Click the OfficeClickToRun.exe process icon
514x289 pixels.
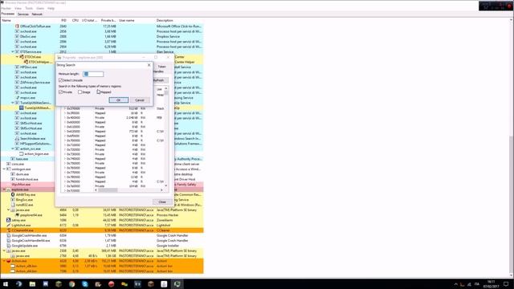click(17, 26)
